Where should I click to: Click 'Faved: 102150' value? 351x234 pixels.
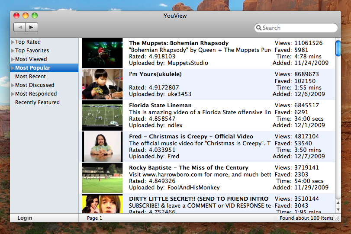click(295, 81)
